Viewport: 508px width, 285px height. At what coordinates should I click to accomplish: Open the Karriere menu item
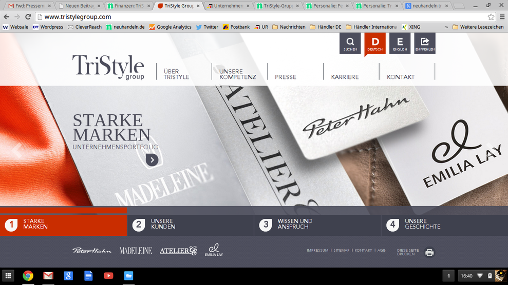click(345, 77)
